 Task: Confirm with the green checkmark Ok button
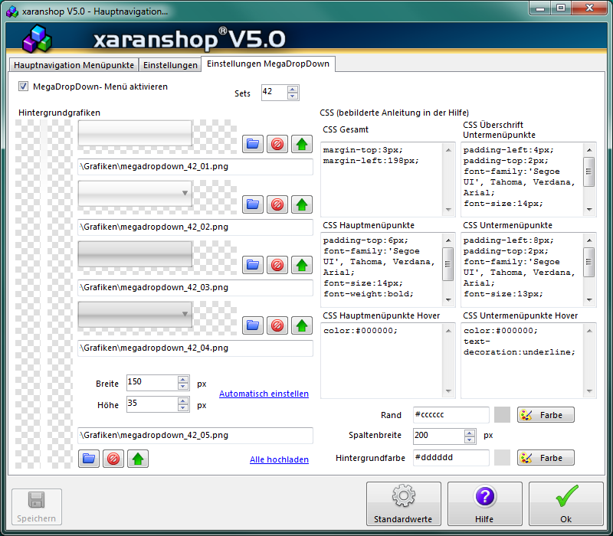click(565, 504)
